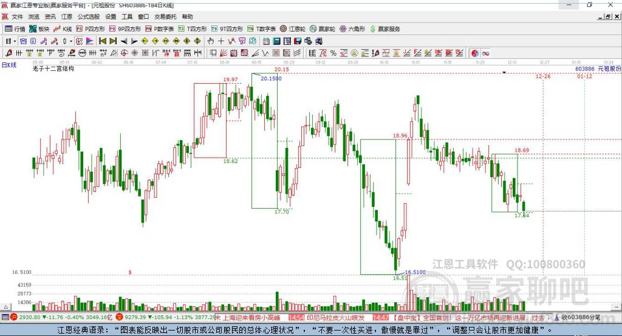622x336 pixels.
Task: Jump to first bar icon
Action: click(102, 41)
